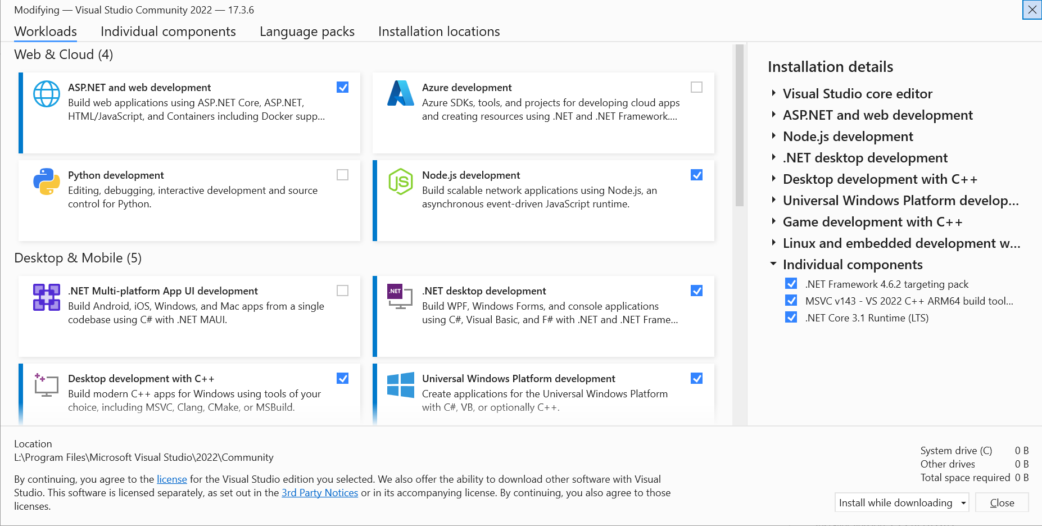Expand Linux and embedded development details
1042x526 pixels.
[774, 243]
